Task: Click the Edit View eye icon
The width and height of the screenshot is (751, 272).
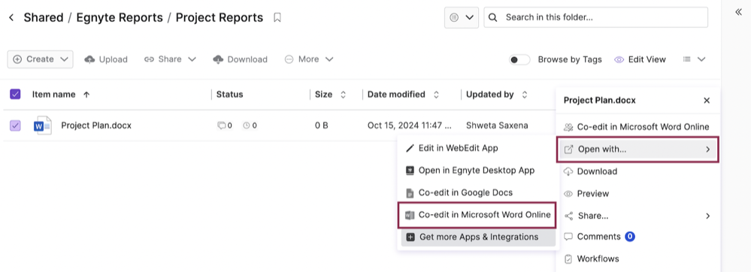Action: point(619,59)
